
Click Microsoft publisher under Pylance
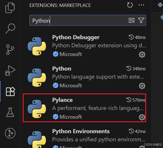(71, 117)
